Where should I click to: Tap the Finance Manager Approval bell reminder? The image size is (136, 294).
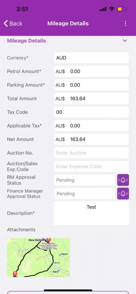[x=123, y=194]
